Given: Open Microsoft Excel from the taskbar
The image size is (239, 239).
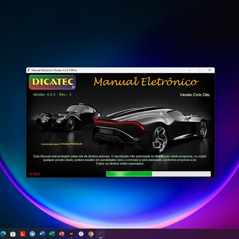Looking at the screenshot, I should click(x=52, y=234).
